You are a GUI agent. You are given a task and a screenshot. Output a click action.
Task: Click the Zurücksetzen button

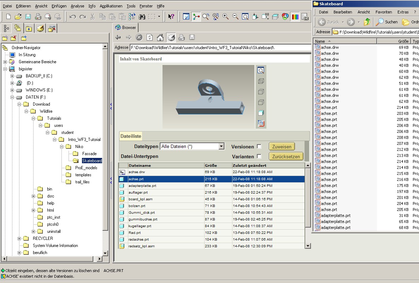point(286,157)
